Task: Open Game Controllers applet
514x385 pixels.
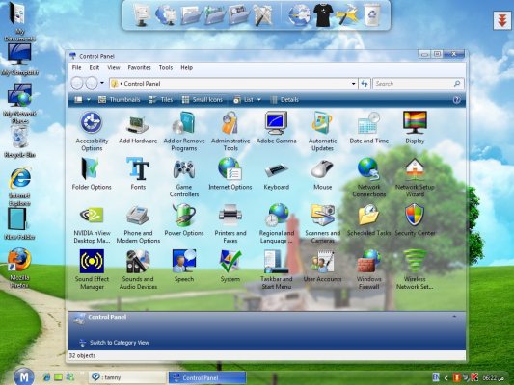Action: 184,177
